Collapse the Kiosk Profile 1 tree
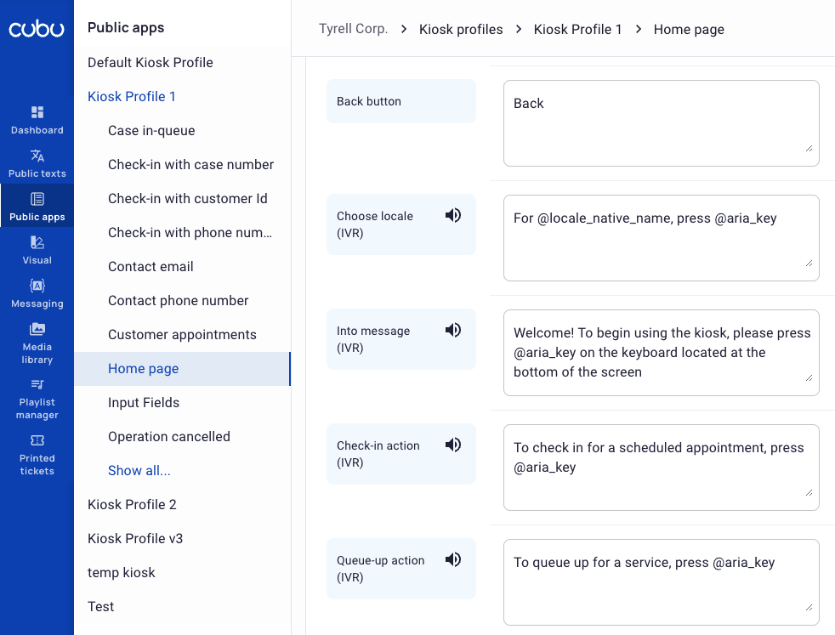The width and height of the screenshot is (835, 635). pyautogui.click(x=132, y=96)
